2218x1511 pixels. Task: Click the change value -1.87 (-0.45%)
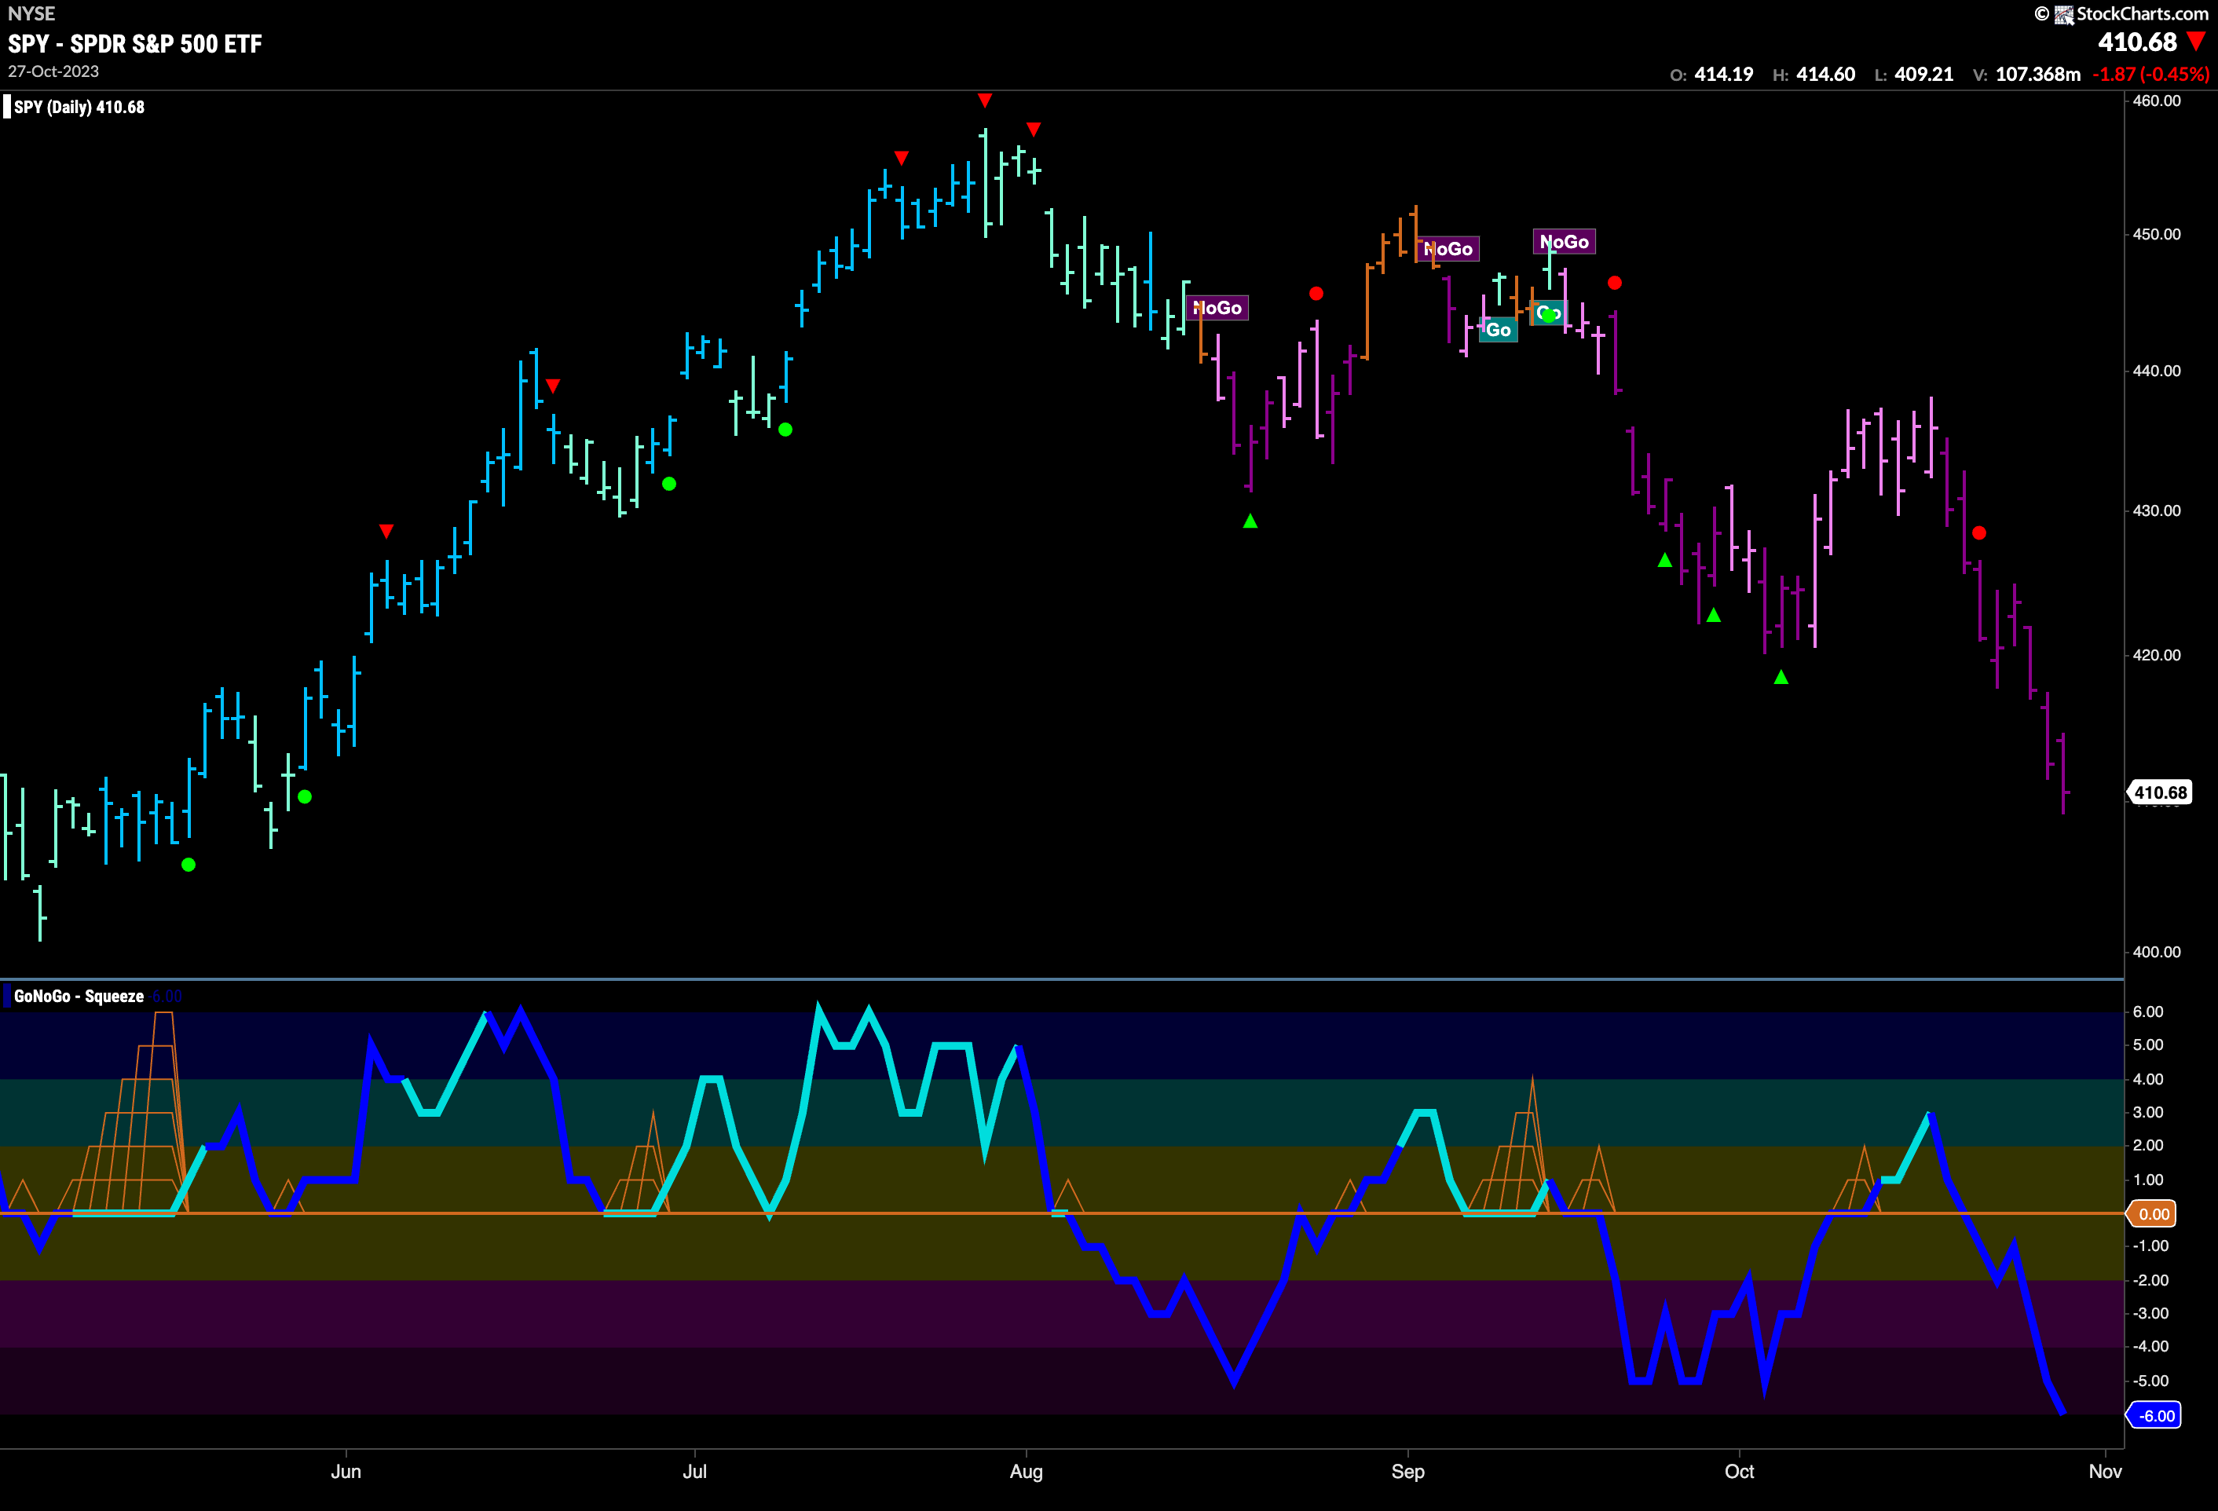pyautogui.click(x=2151, y=75)
